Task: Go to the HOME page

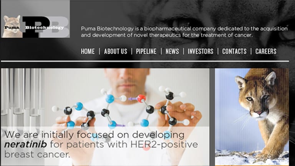Action: [x=88, y=51]
